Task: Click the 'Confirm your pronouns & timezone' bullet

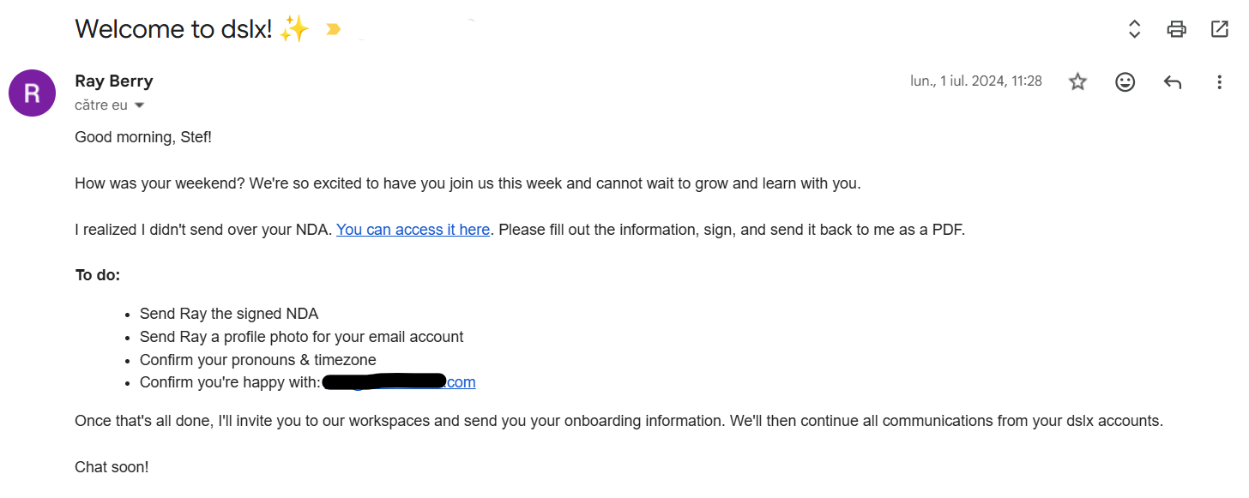Action: tap(258, 360)
